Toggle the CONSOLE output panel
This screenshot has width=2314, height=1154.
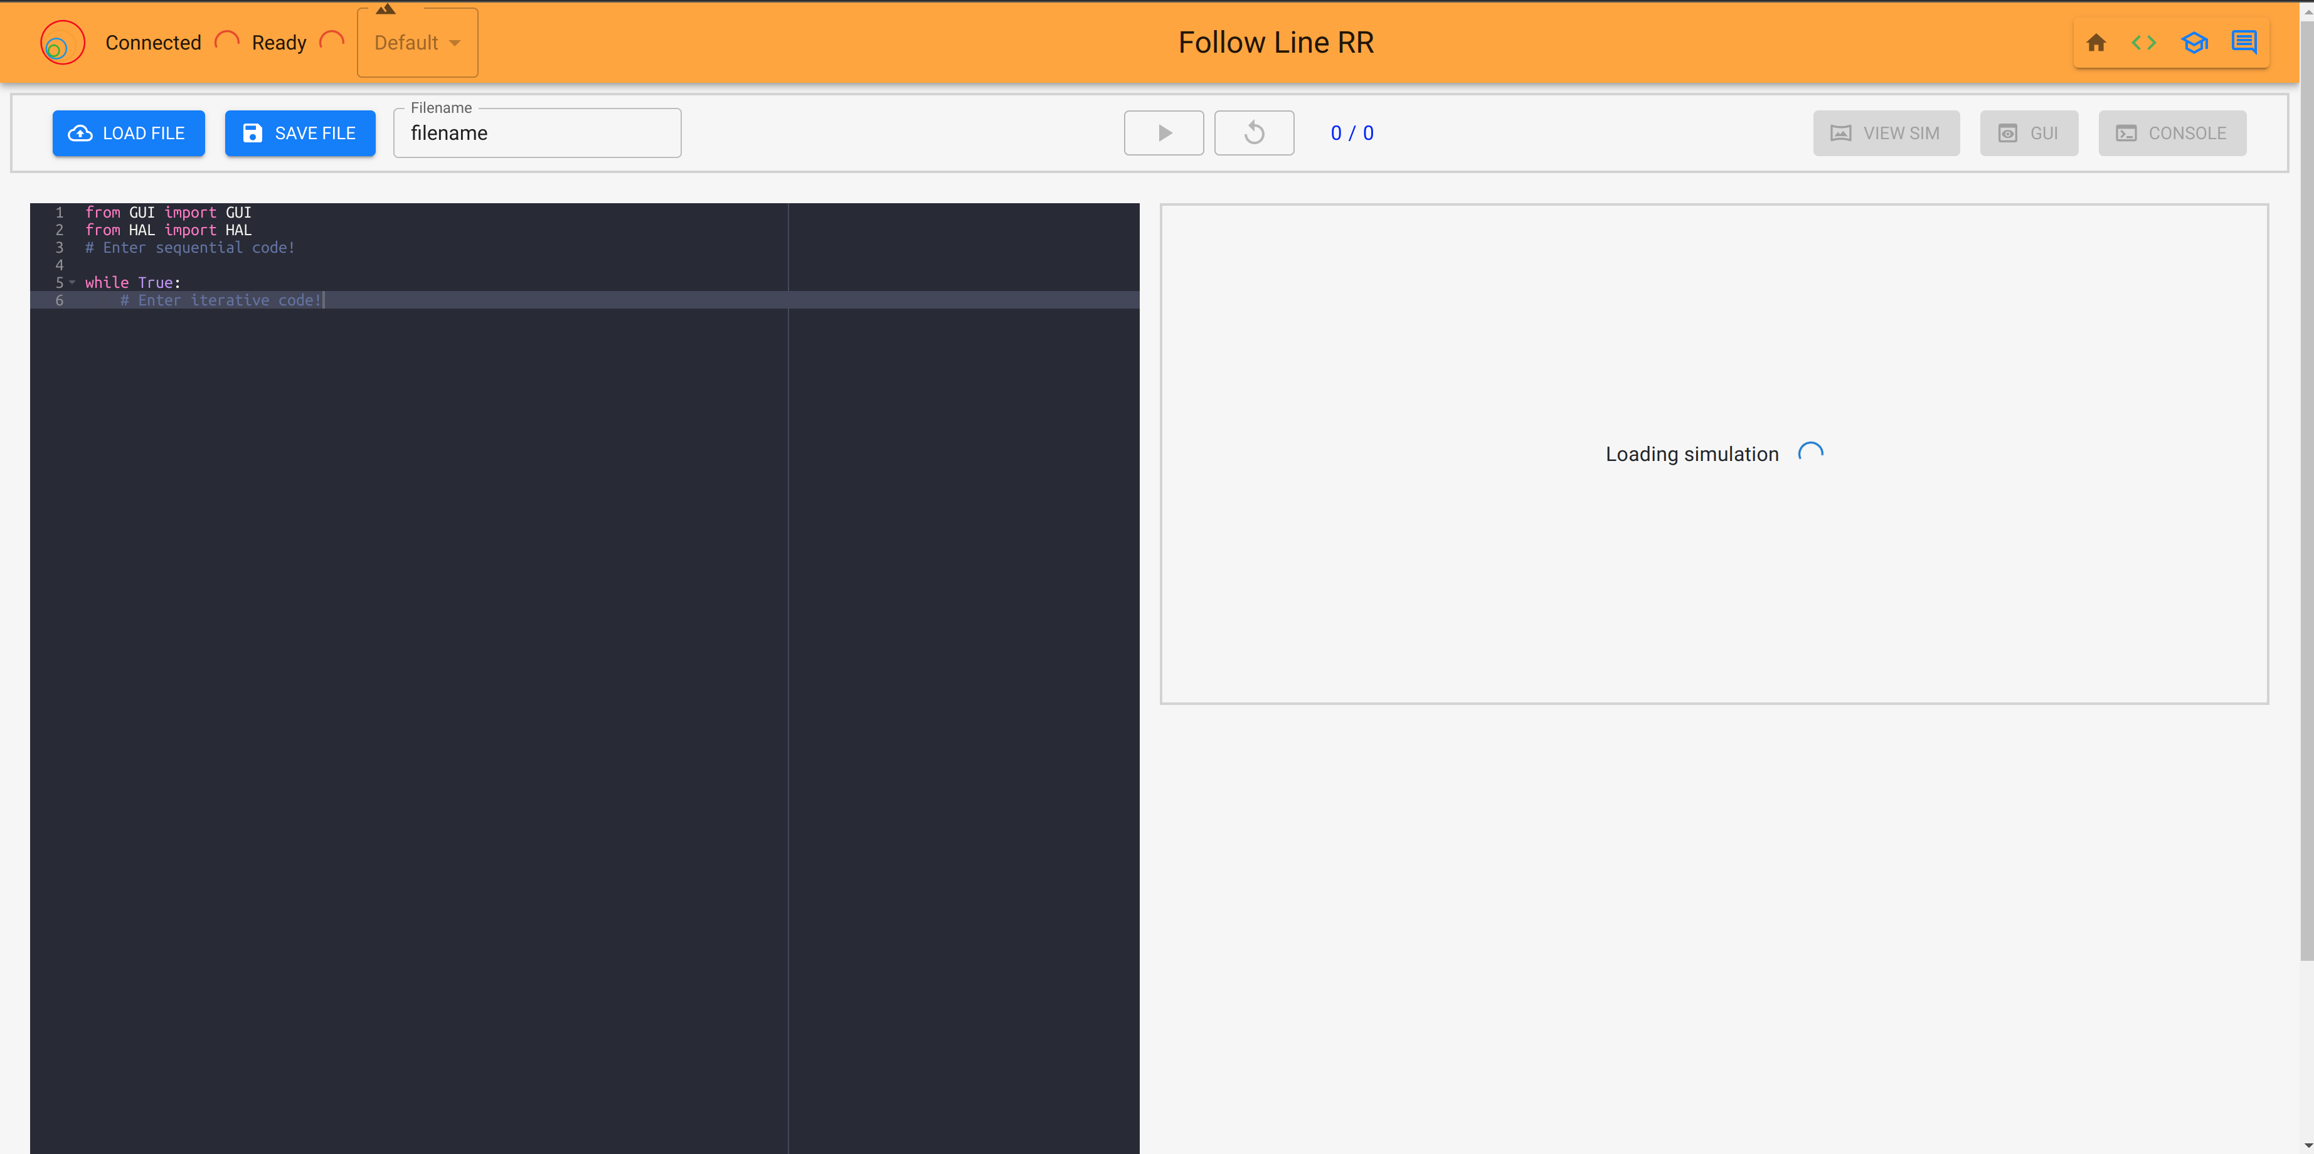point(2171,133)
